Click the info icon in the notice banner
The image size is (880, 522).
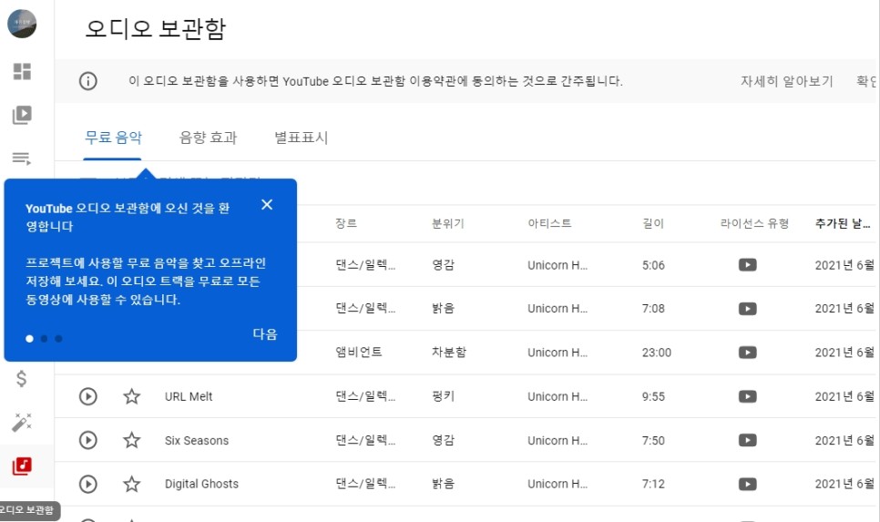[87, 81]
